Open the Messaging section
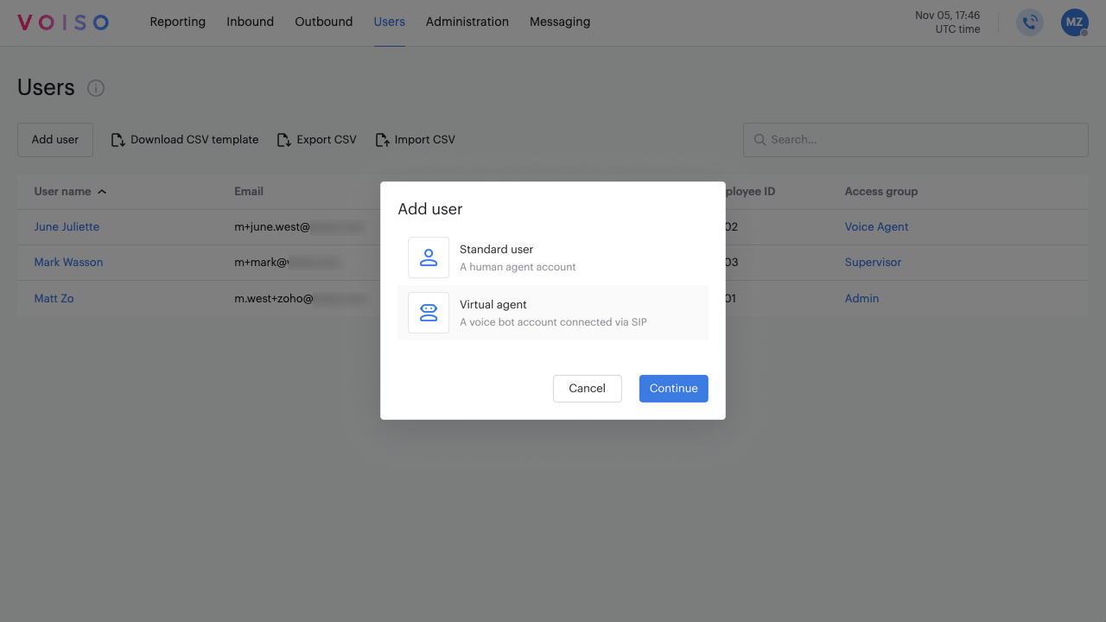The width and height of the screenshot is (1106, 622). (559, 22)
